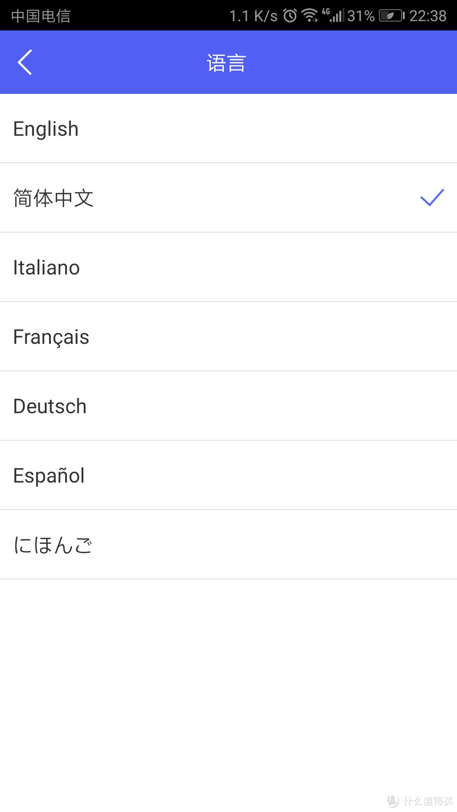Set language to Español
Screen dimensions: 457x812
pyautogui.click(x=228, y=475)
